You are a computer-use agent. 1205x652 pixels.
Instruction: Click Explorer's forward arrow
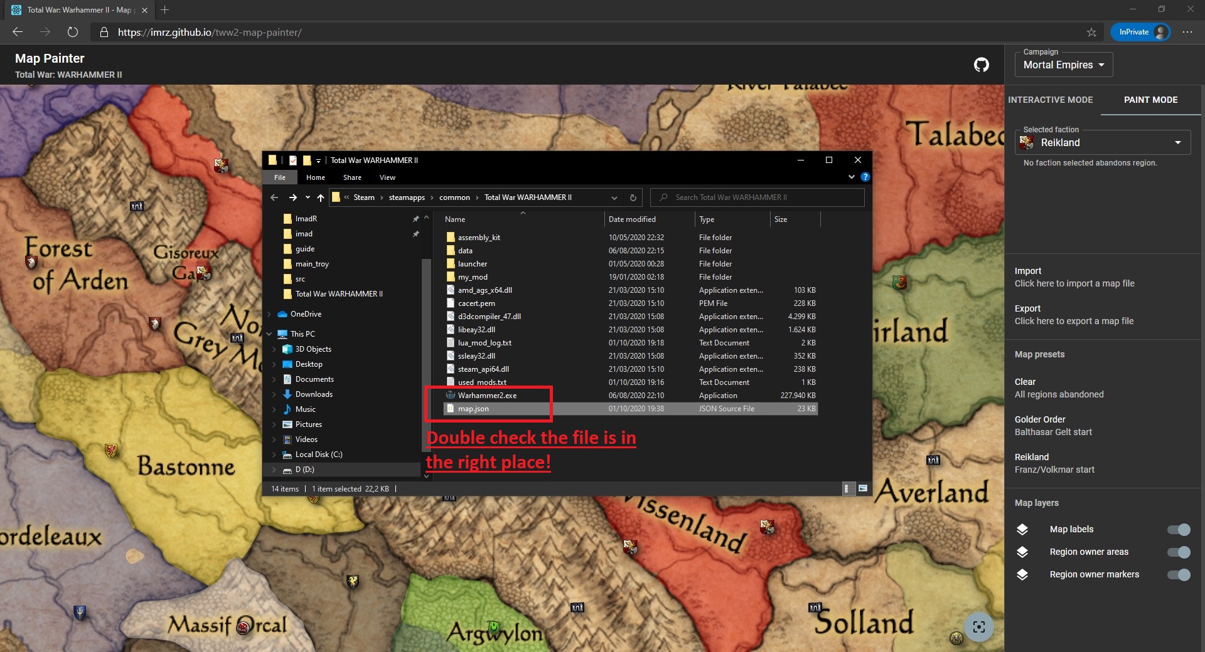[x=292, y=197]
